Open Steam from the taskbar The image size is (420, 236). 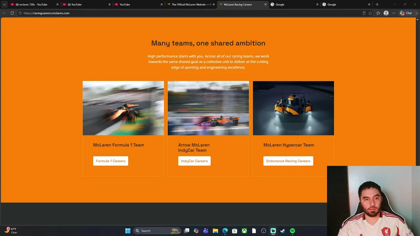click(283, 231)
